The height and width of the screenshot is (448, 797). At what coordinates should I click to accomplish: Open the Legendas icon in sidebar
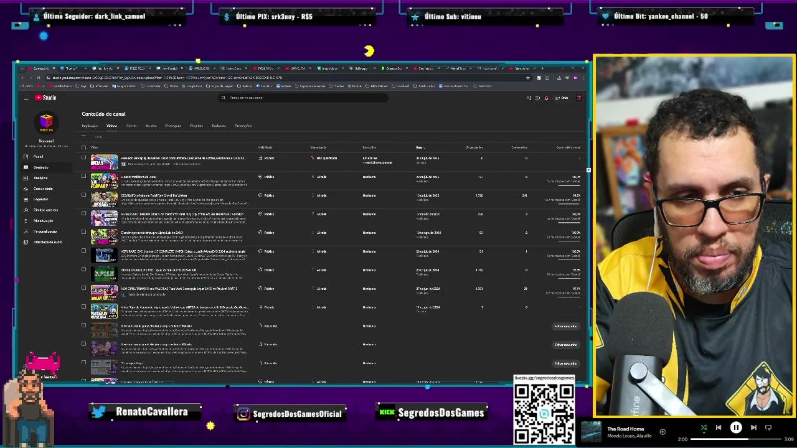pyautogui.click(x=26, y=199)
